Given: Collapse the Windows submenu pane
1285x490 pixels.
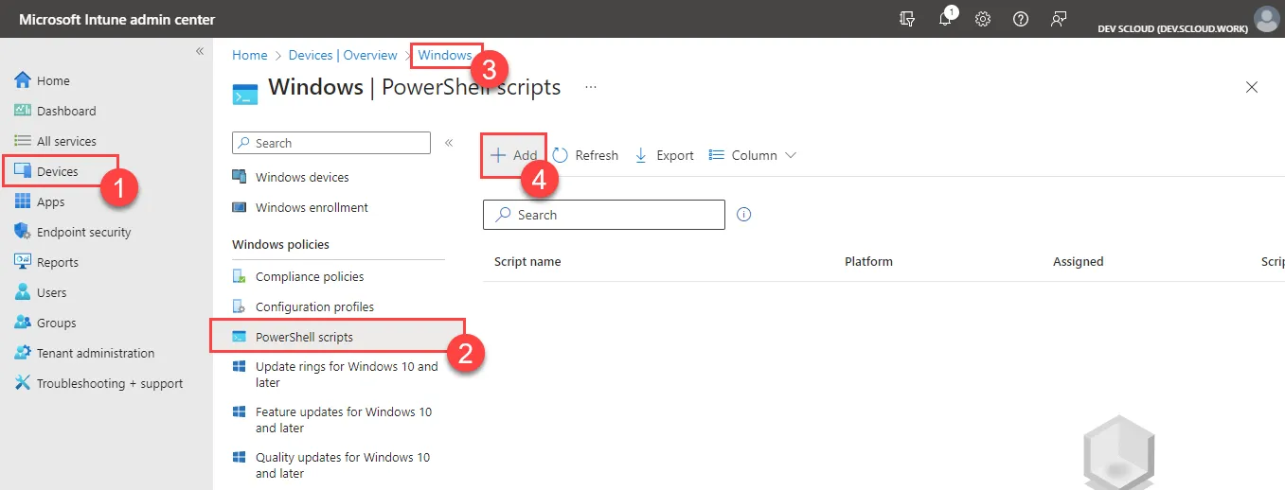Looking at the screenshot, I should coord(449,143).
